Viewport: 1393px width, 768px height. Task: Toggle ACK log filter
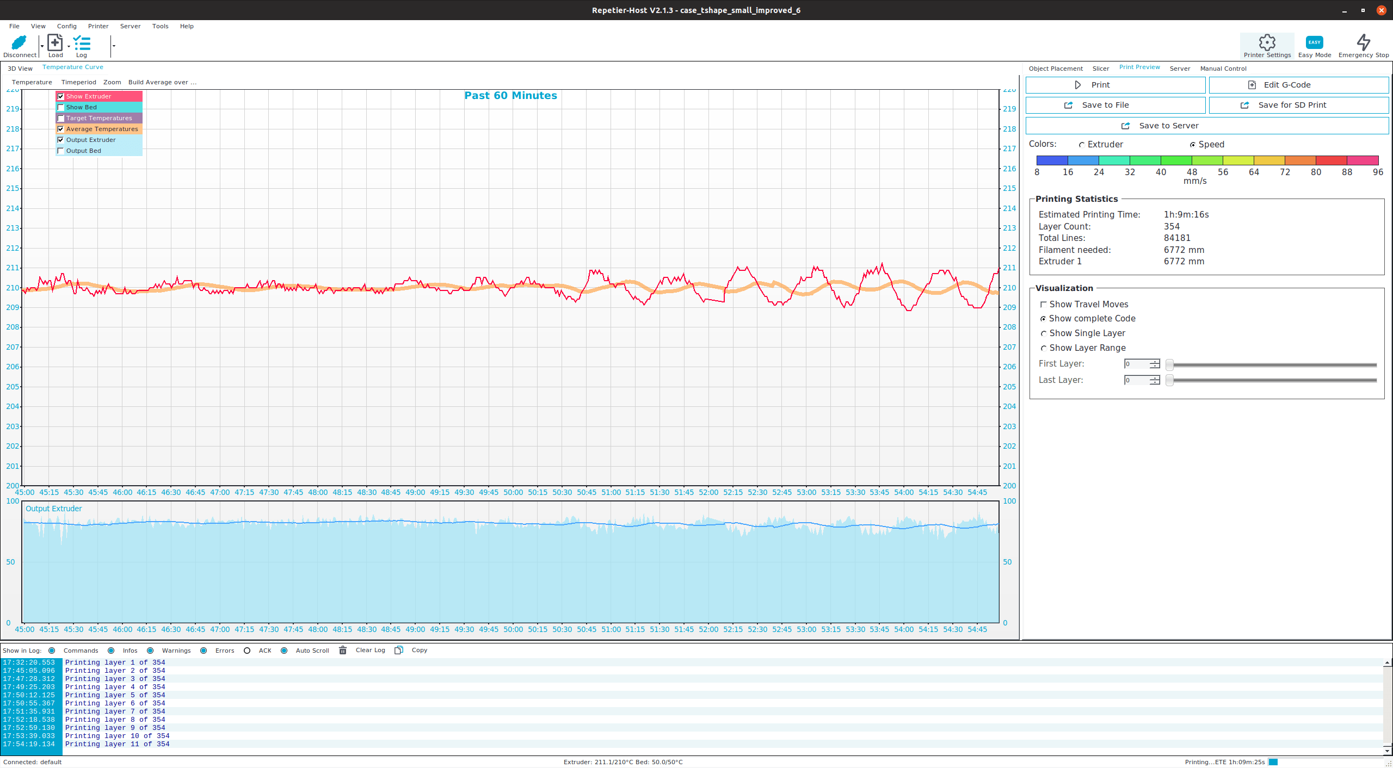(247, 651)
